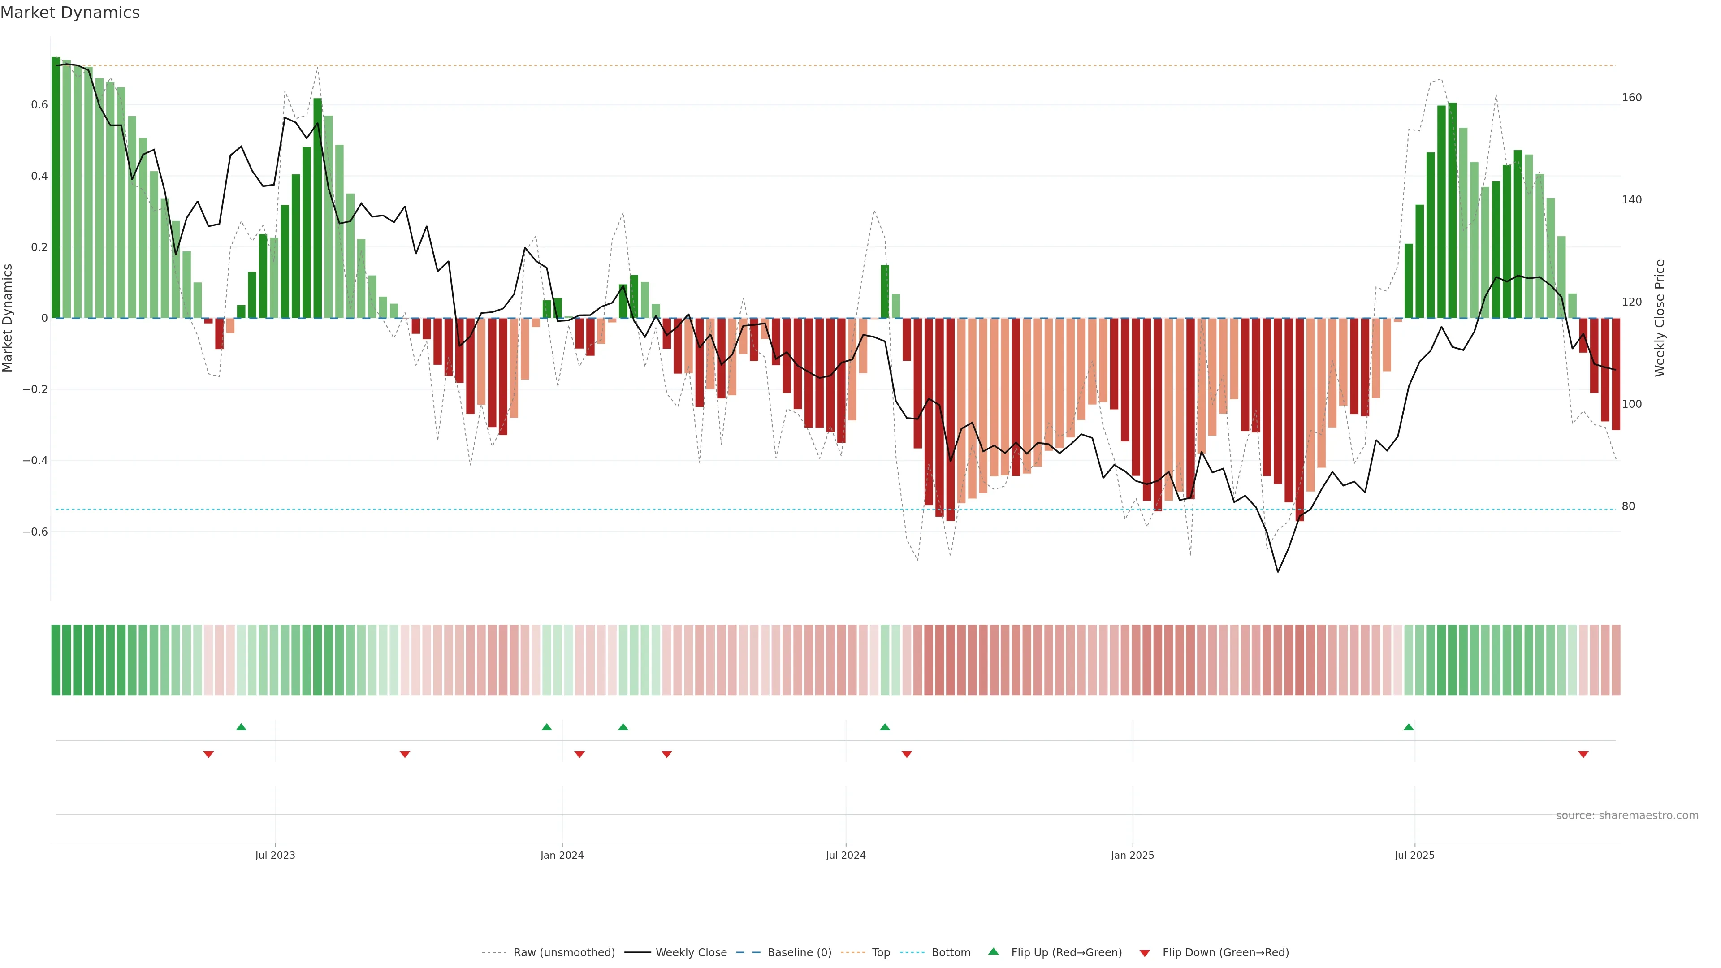The height and width of the screenshot is (968, 1721).
Task: Click the green flip-up marker just after Jul 2024
Action: [885, 727]
